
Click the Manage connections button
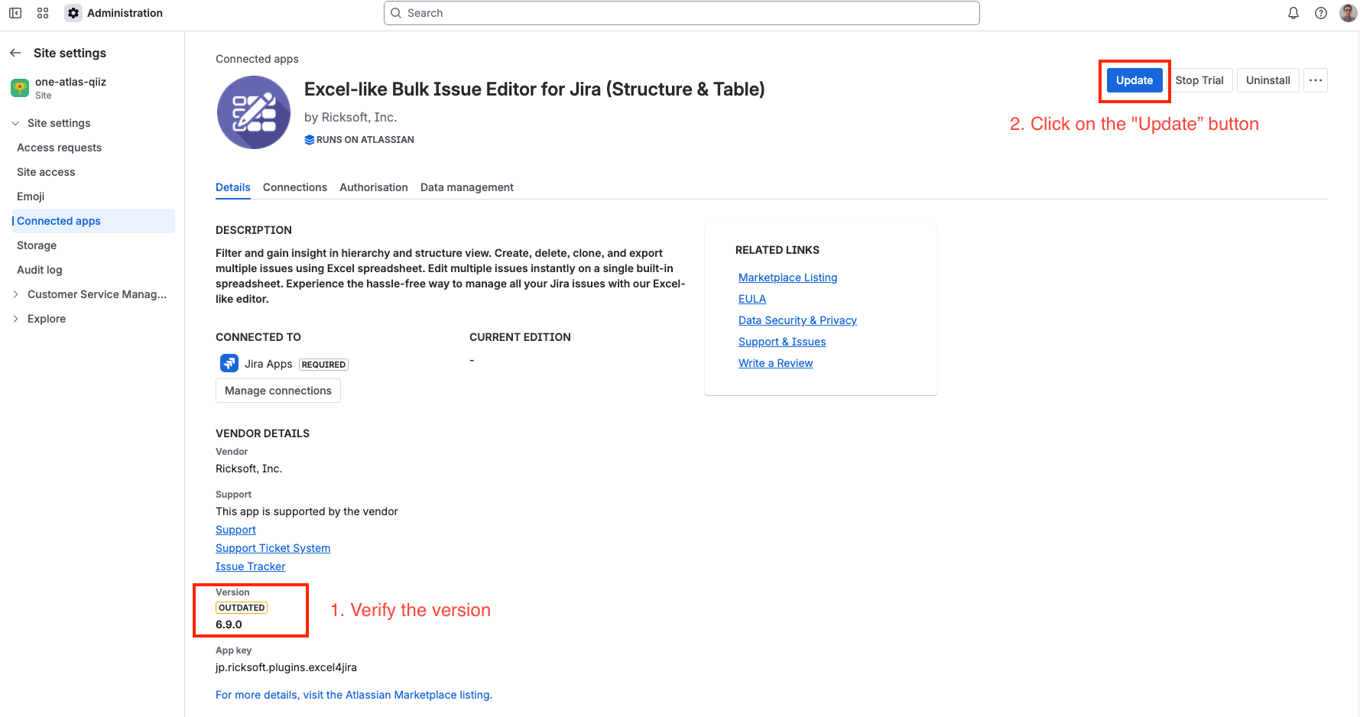pos(278,391)
